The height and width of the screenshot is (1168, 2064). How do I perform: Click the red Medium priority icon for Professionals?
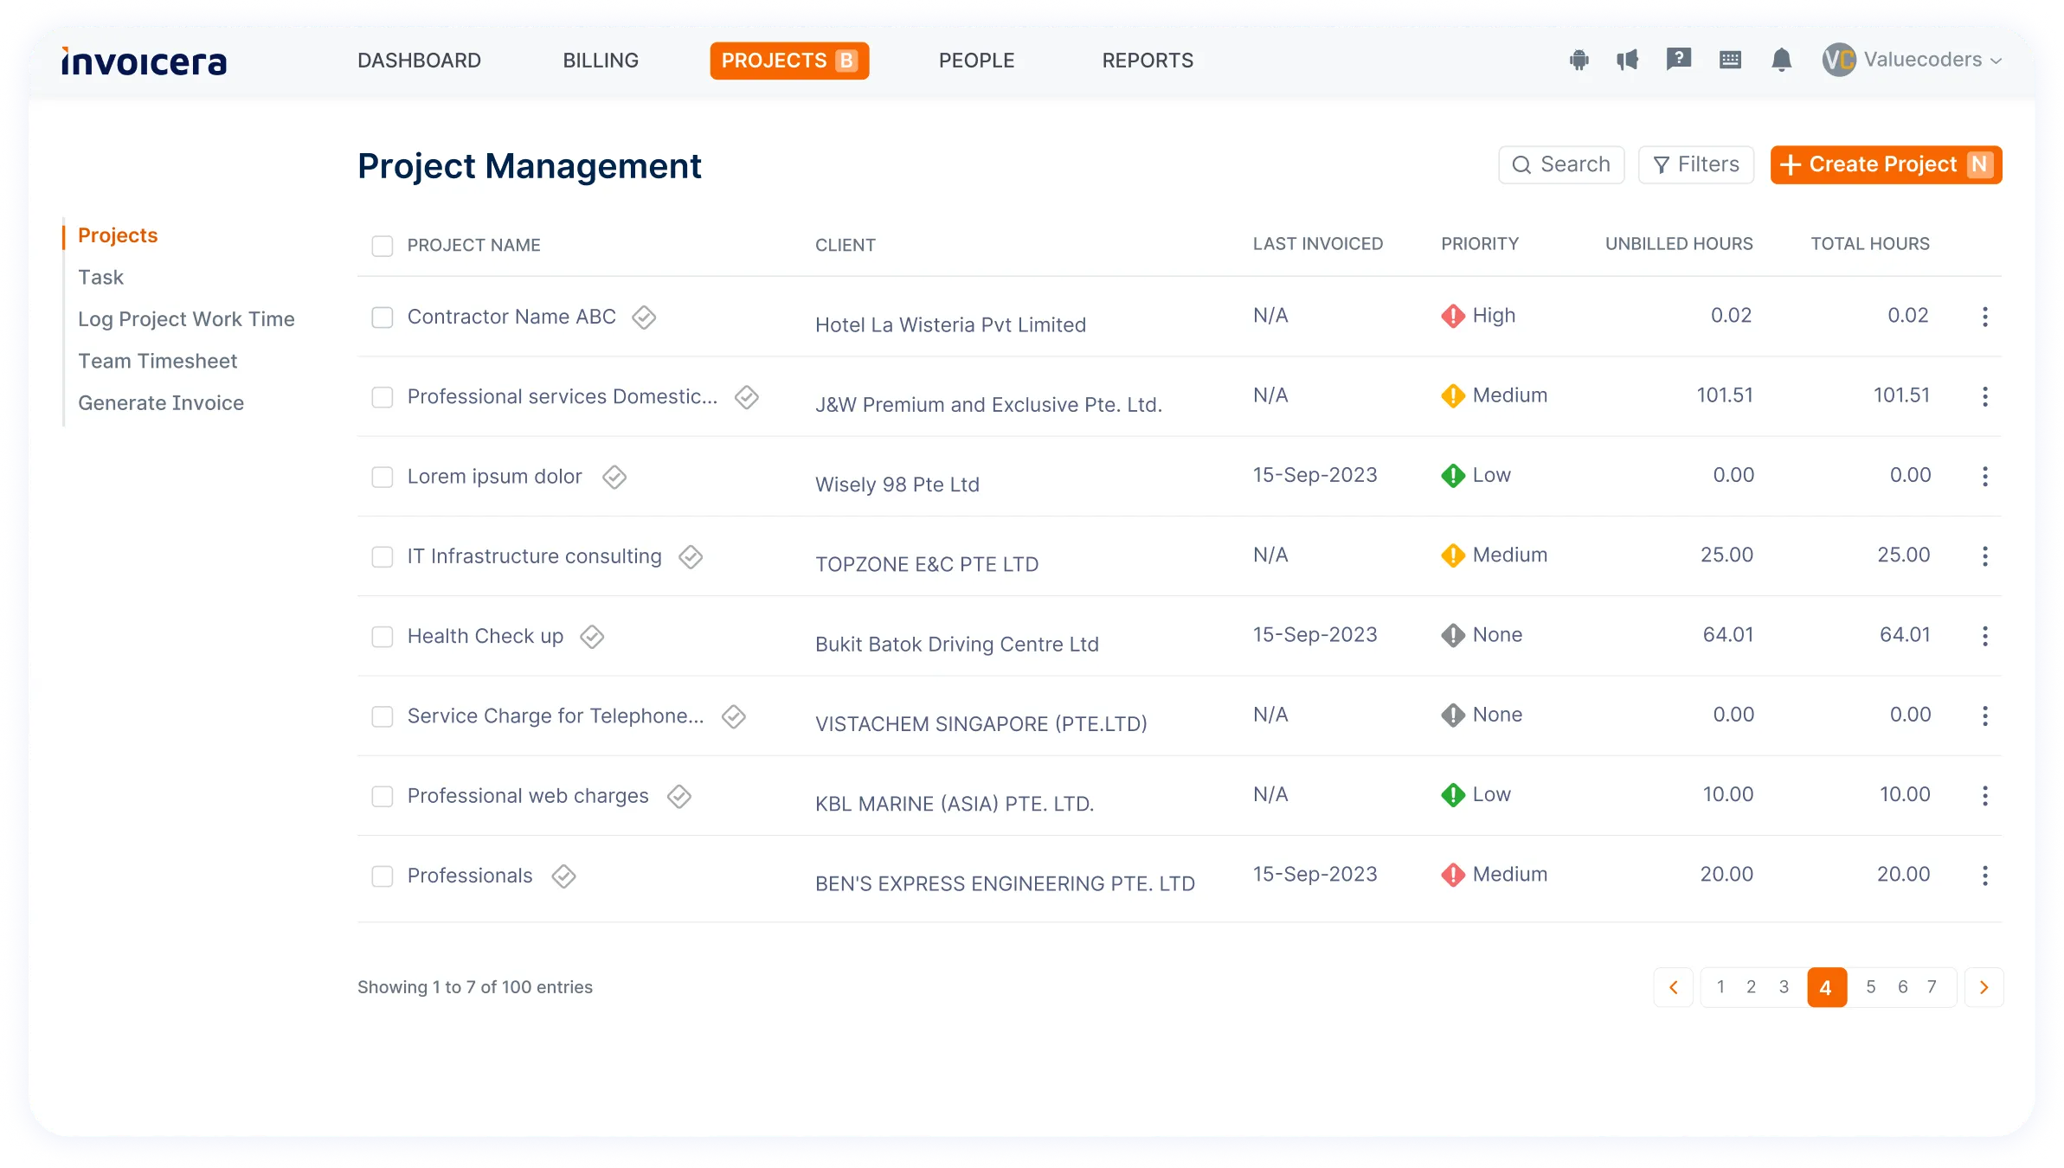pos(1453,875)
